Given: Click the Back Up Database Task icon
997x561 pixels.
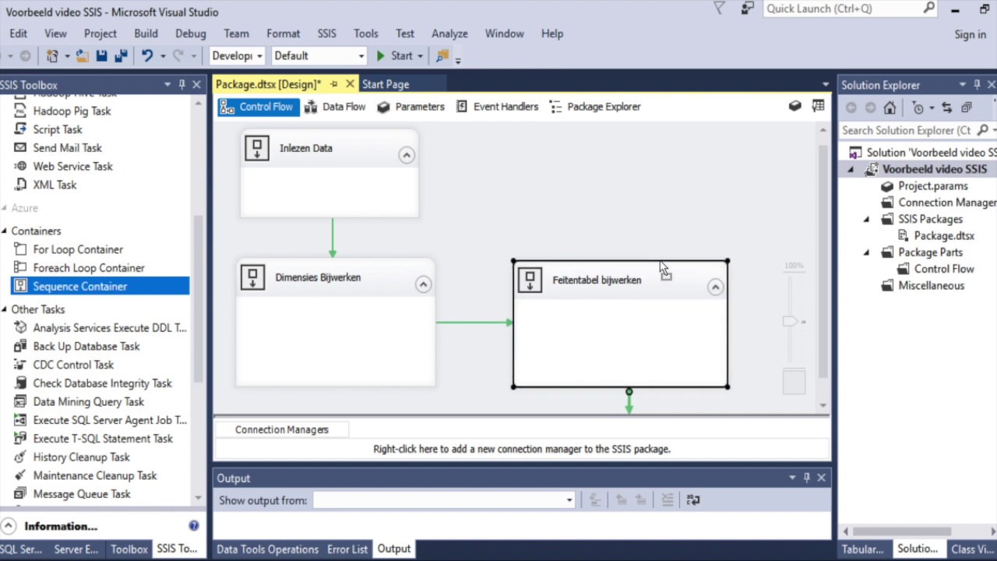Looking at the screenshot, I should (21, 346).
